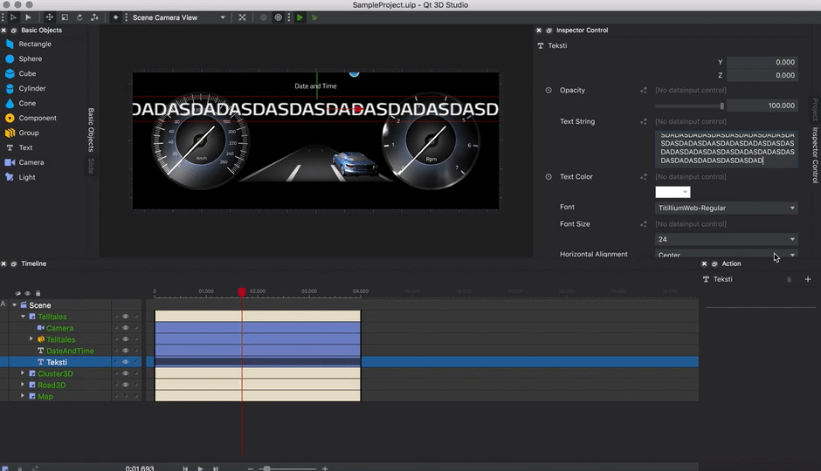Image resolution: width=821 pixels, height=471 pixels.
Task: Open the Font TitilliumWeb-Regular dropdown
Action: pyautogui.click(x=727, y=208)
